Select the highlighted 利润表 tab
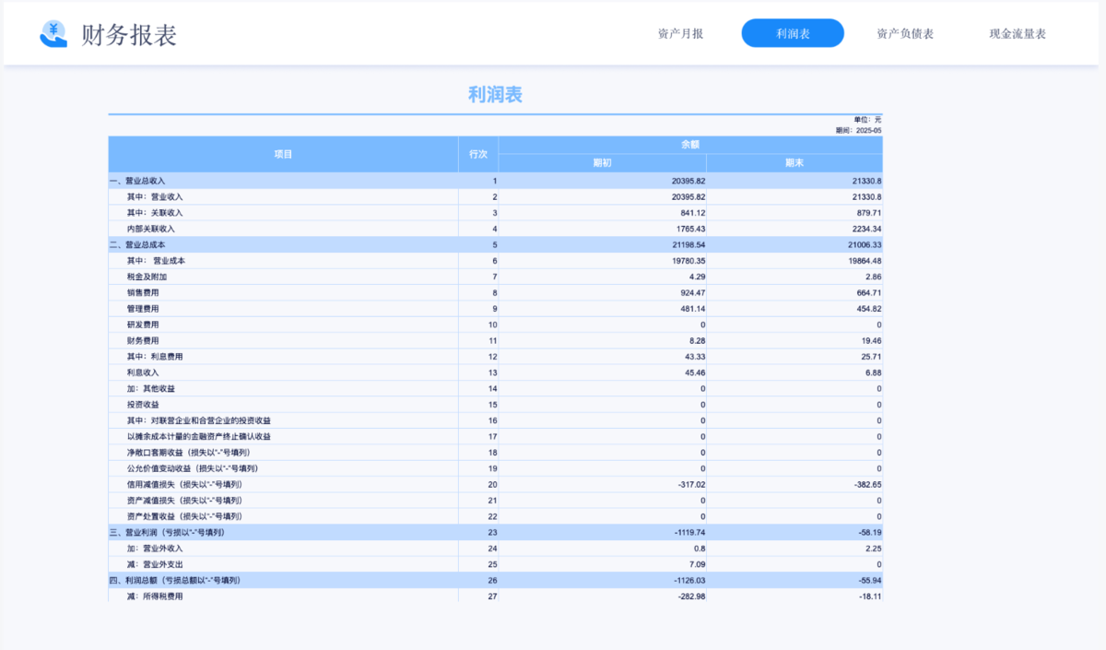The width and height of the screenshot is (1106, 650). tap(793, 34)
